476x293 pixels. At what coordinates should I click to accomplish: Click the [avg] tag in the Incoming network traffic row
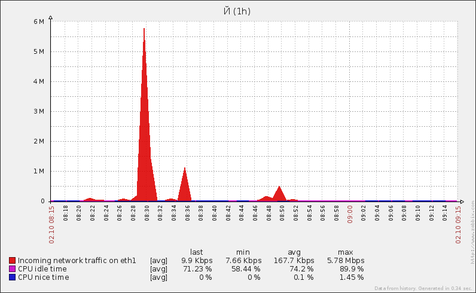tap(158, 261)
